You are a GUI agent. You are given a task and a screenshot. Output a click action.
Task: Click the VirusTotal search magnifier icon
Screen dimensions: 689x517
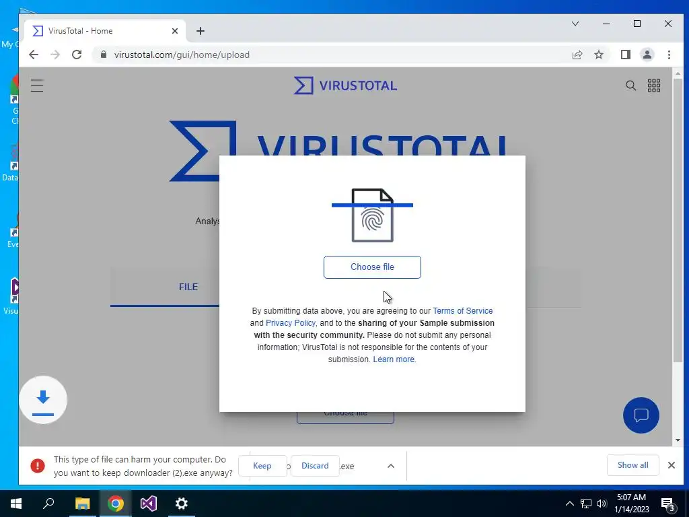click(630, 85)
